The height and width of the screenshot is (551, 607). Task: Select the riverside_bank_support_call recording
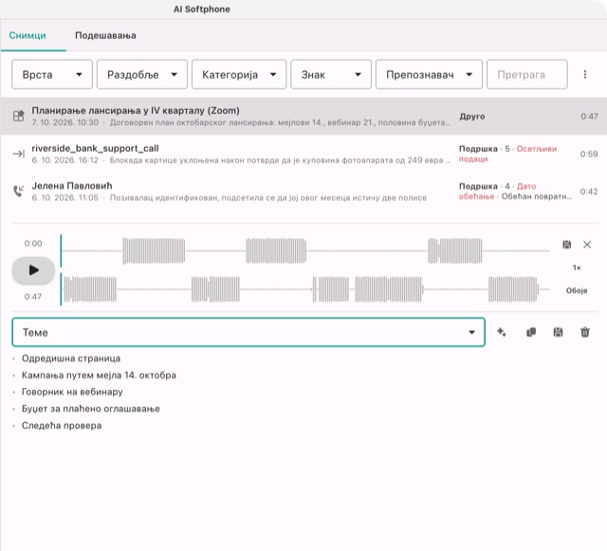click(x=303, y=154)
